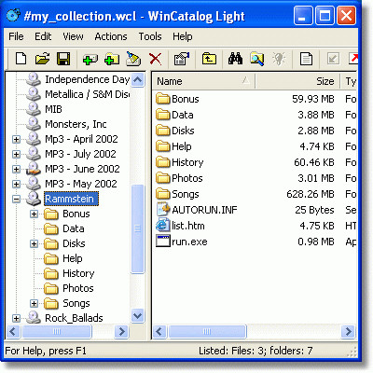Viewport: 373px width, 373px height.
Task: Select the Rammstein disk in tree
Action: tap(71, 199)
